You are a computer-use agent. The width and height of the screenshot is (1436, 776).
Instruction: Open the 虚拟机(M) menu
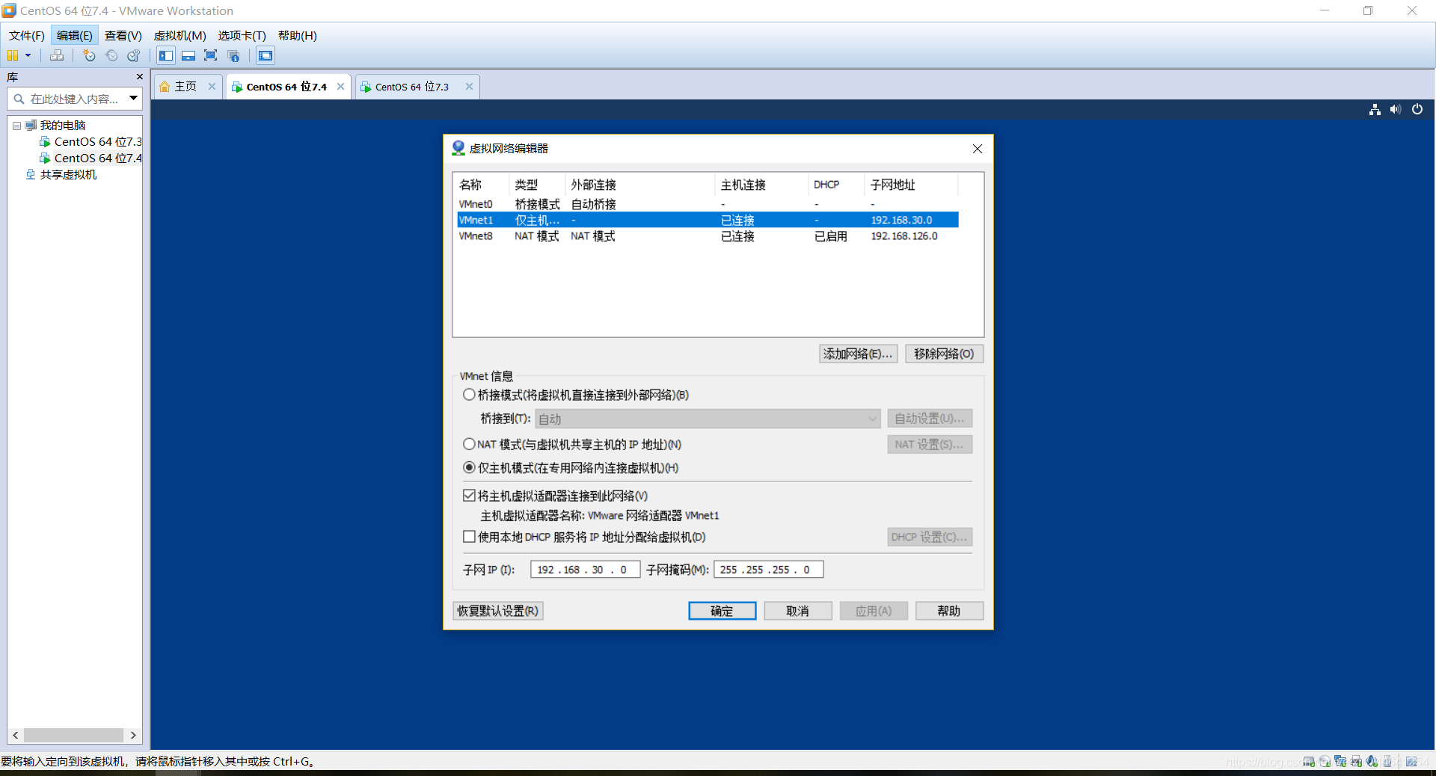[x=179, y=35]
